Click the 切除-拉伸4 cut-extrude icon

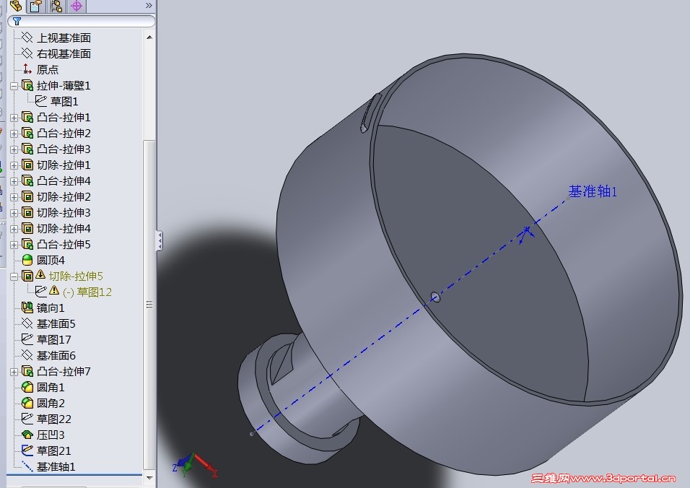coord(27,228)
